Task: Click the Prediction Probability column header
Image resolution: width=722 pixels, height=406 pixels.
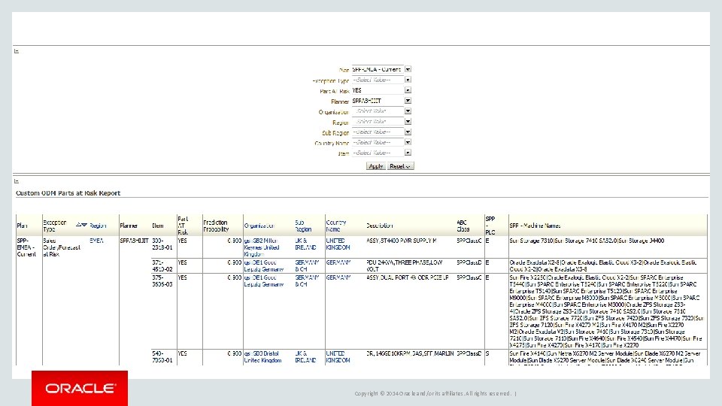Action: click(216, 226)
